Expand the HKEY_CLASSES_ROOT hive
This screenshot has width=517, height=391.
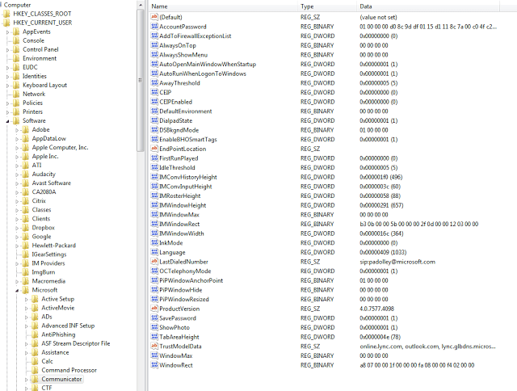tap(3, 14)
